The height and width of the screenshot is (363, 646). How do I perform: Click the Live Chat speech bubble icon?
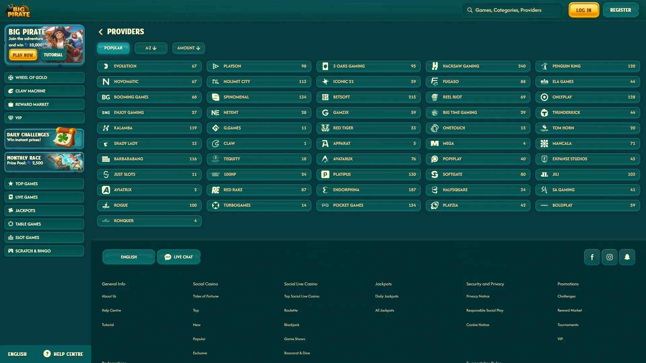tap(168, 257)
